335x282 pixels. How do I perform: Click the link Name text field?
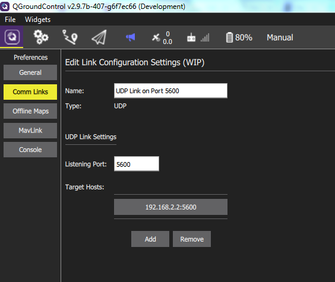coord(170,91)
